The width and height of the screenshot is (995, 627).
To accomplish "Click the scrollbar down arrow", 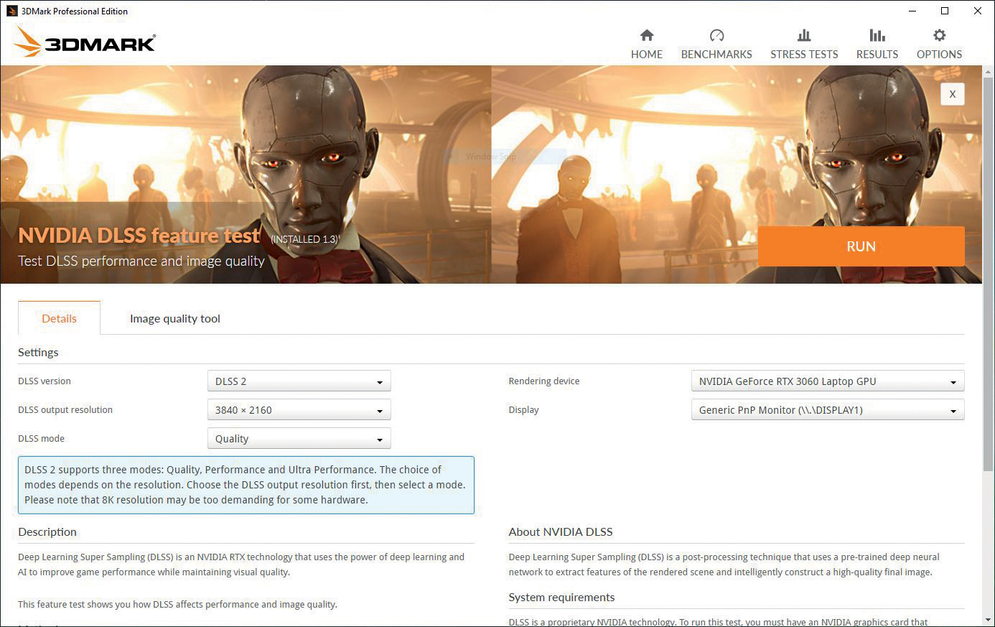I will pyautogui.click(x=989, y=620).
